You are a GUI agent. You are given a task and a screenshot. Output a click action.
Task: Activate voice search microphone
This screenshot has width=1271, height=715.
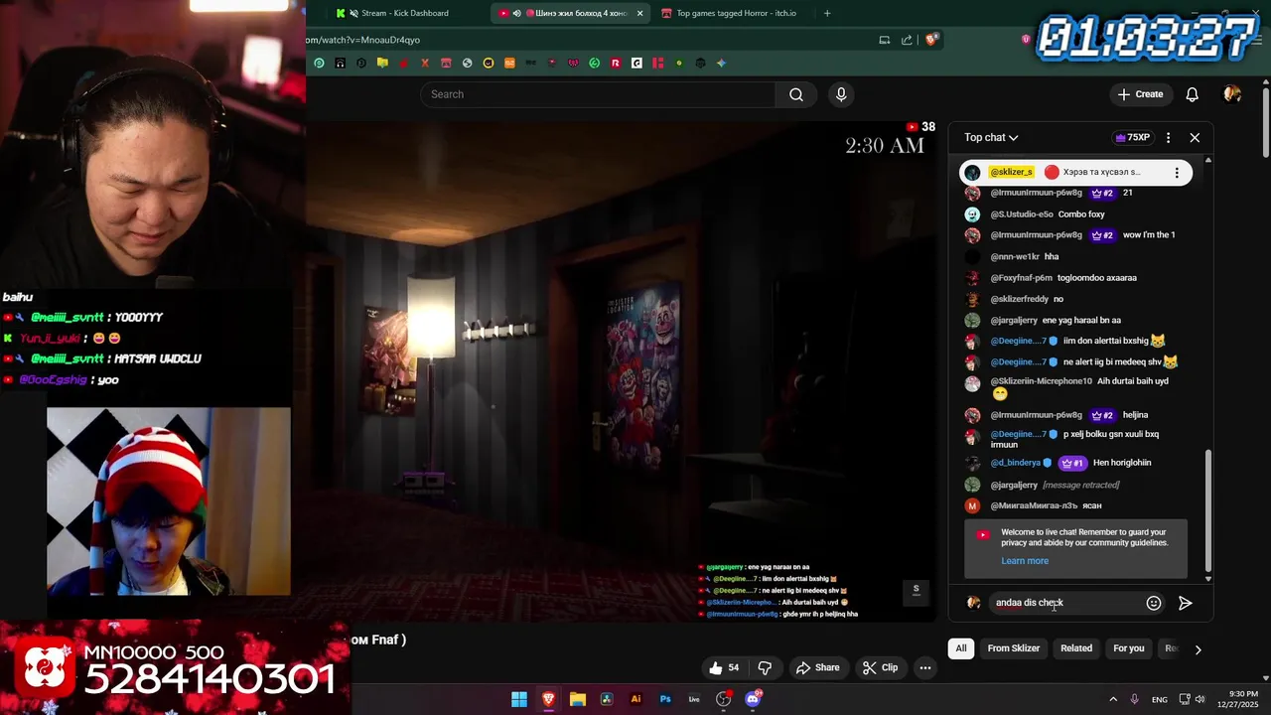pyautogui.click(x=841, y=94)
